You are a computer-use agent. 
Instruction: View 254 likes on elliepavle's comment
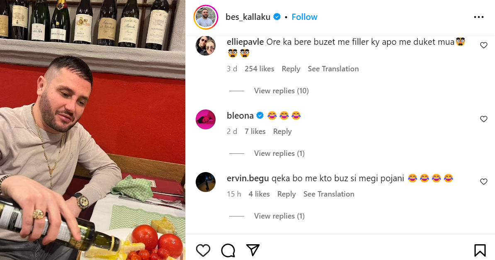coord(259,69)
